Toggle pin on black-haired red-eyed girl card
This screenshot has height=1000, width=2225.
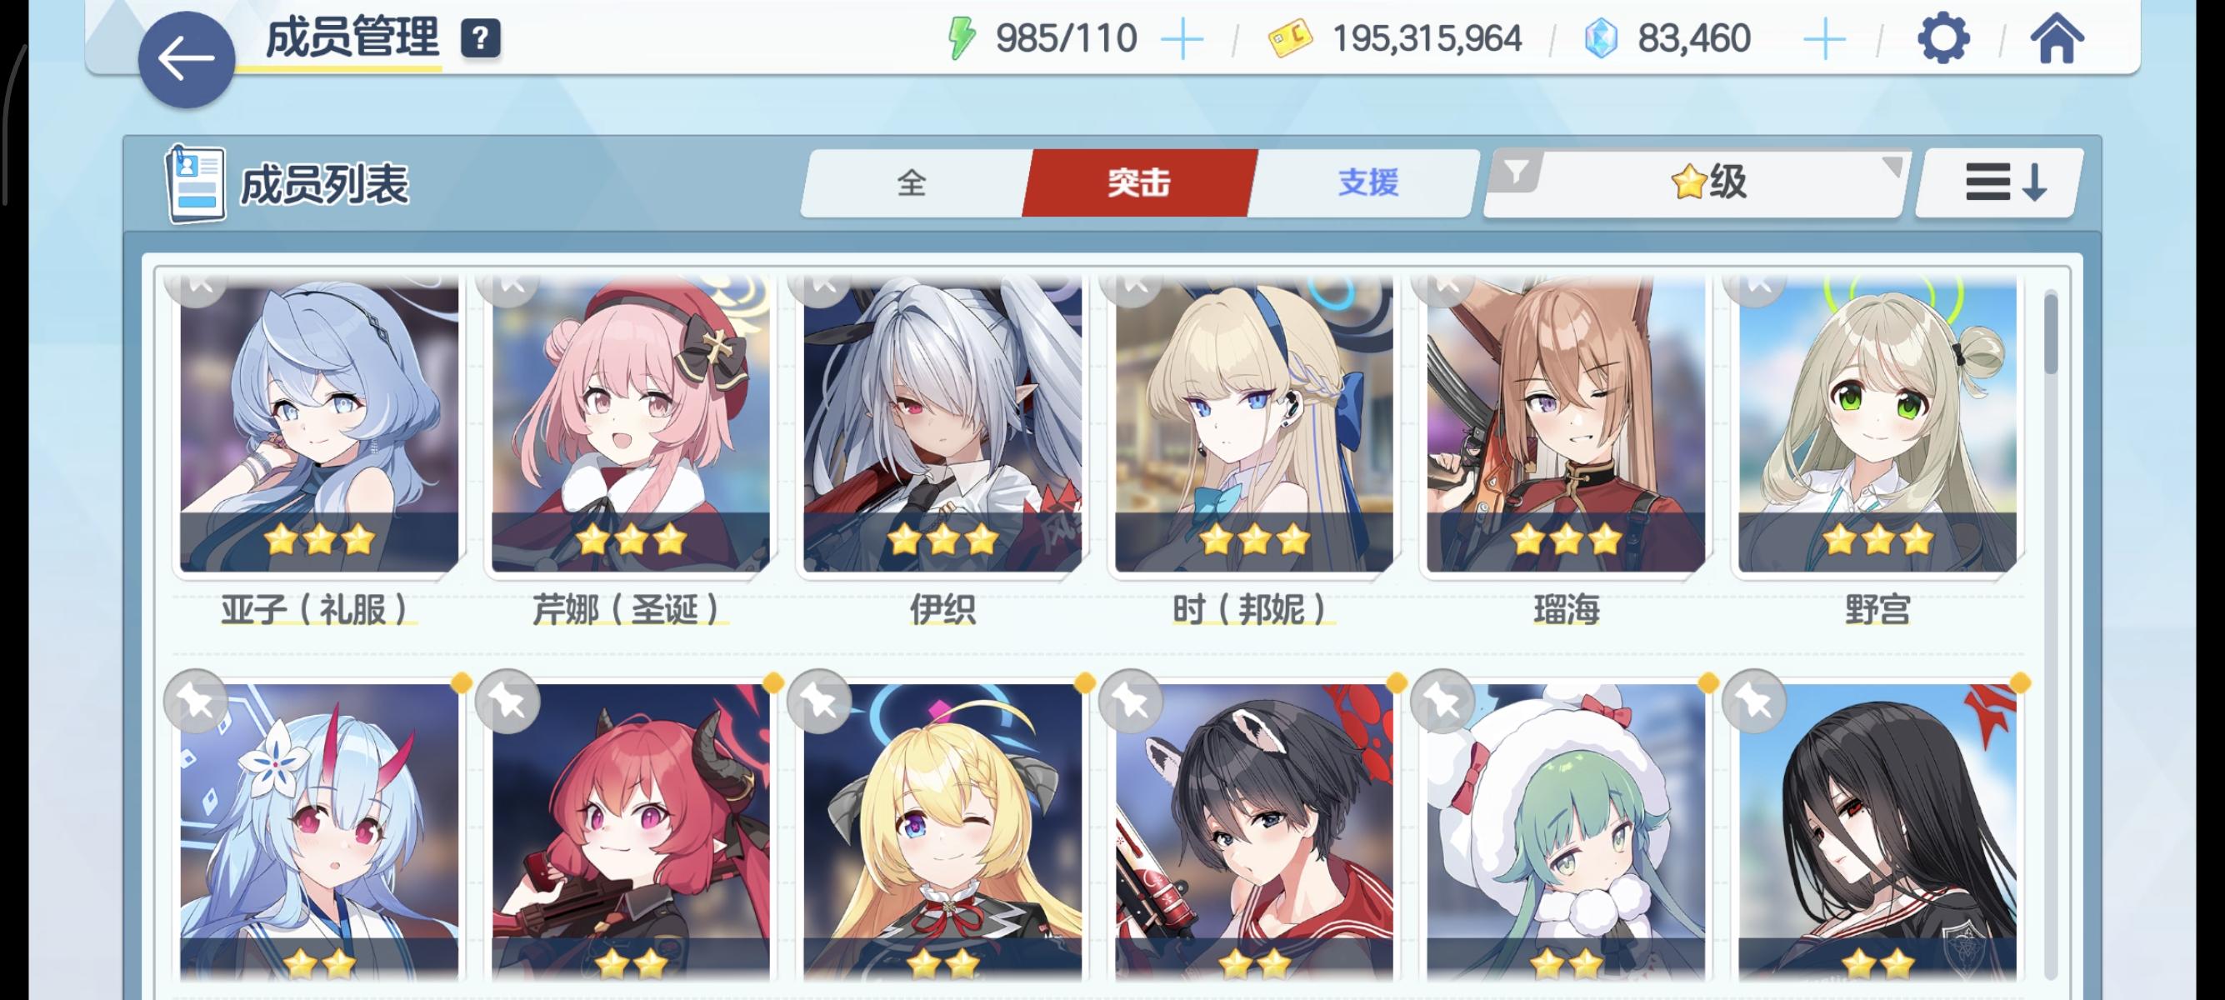tap(1754, 701)
